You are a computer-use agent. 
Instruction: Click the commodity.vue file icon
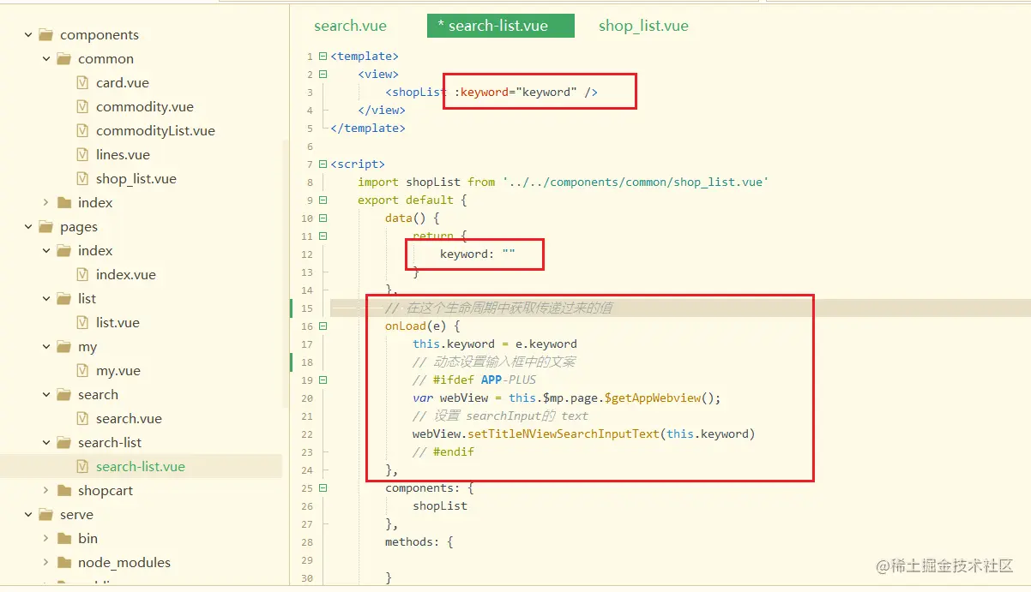82,107
